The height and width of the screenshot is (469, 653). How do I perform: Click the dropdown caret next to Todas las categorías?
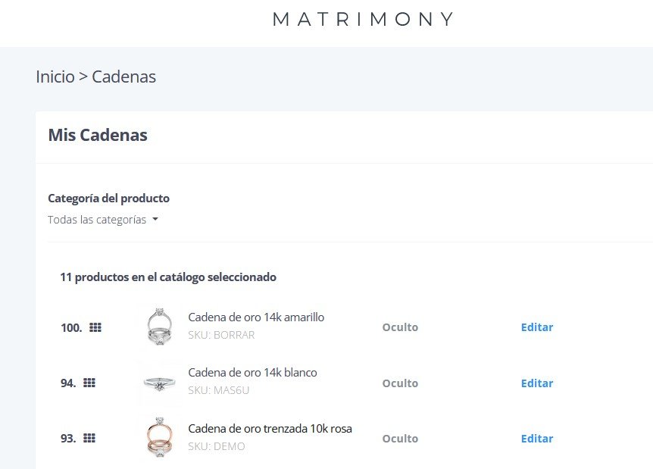[155, 219]
